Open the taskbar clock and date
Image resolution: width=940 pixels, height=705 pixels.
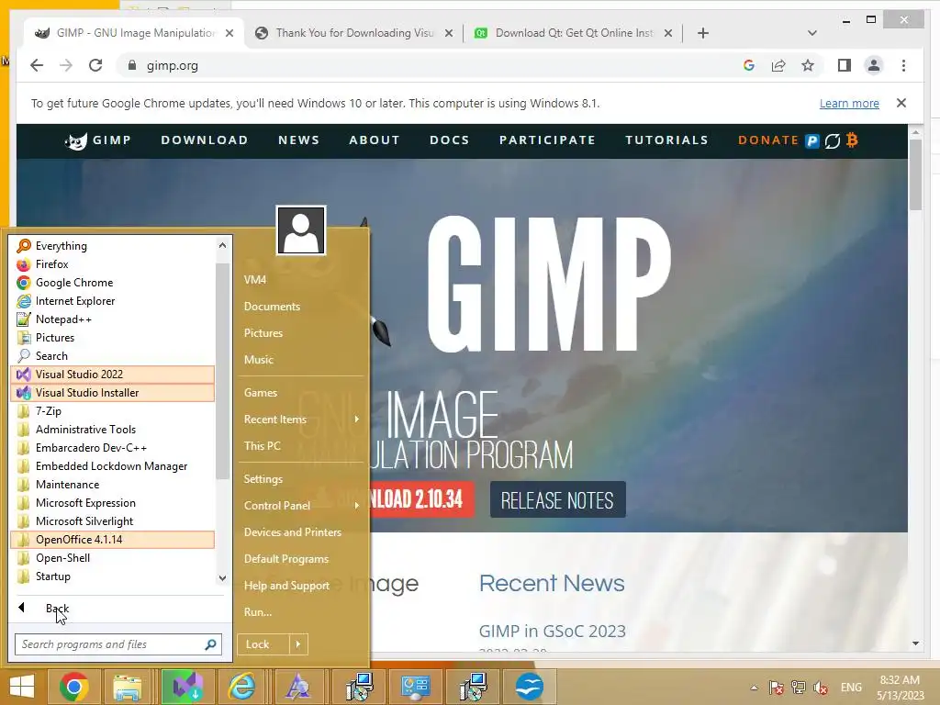coord(900,688)
